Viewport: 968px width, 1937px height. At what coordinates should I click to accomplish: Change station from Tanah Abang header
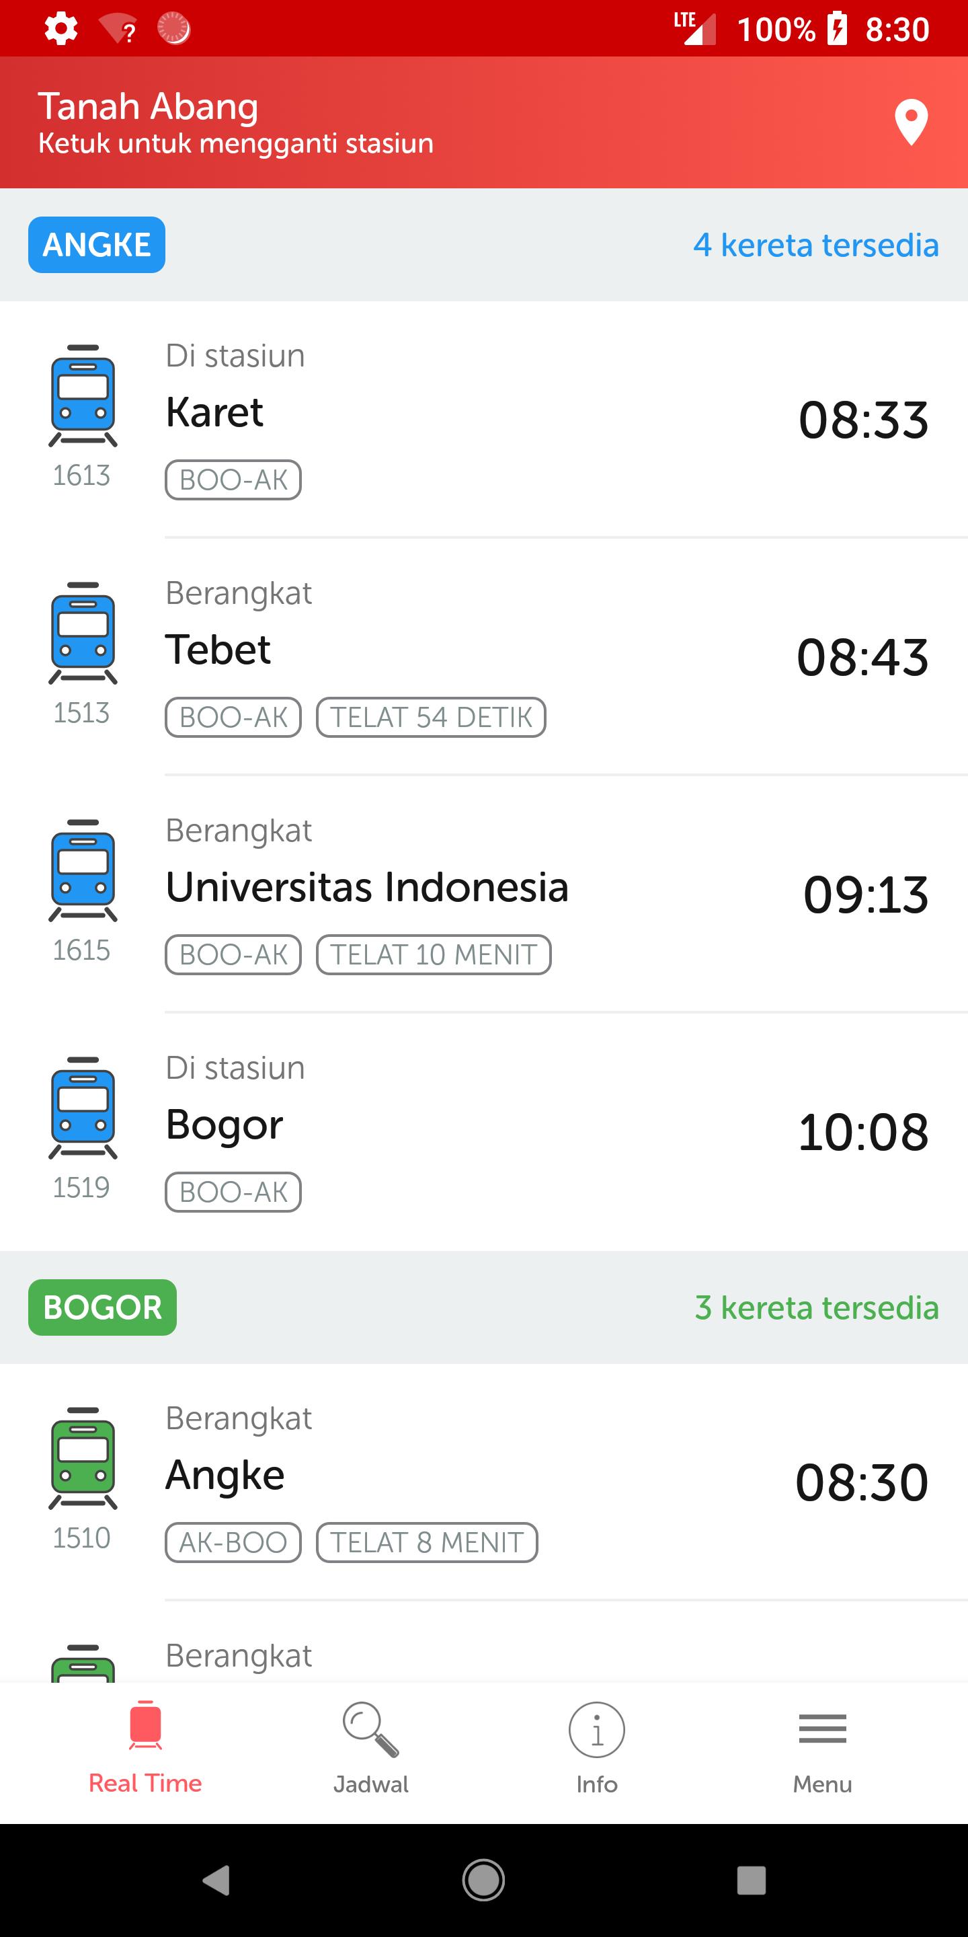coord(236,122)
